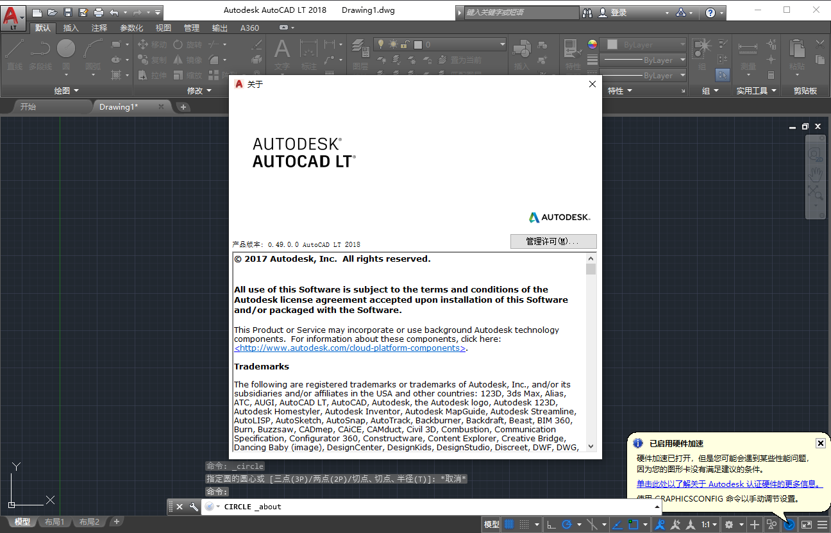Click the autodesk.com cloud-platform-components link
831x533 pixels.
point(350,348)
